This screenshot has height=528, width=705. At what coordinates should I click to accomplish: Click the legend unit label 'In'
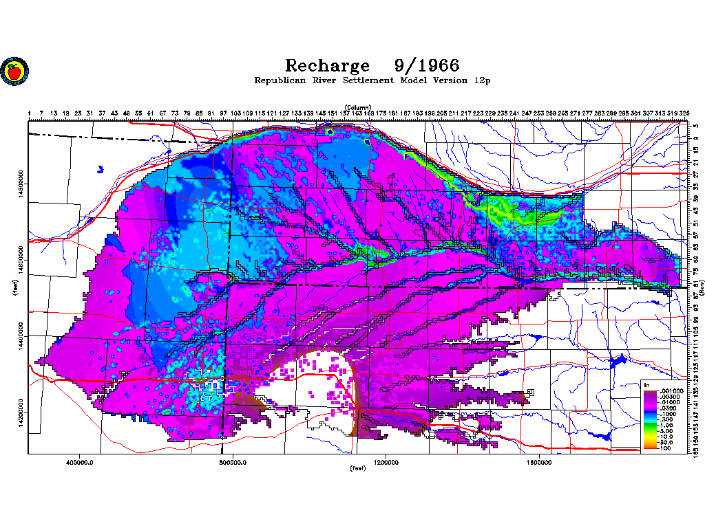(647, 385)
